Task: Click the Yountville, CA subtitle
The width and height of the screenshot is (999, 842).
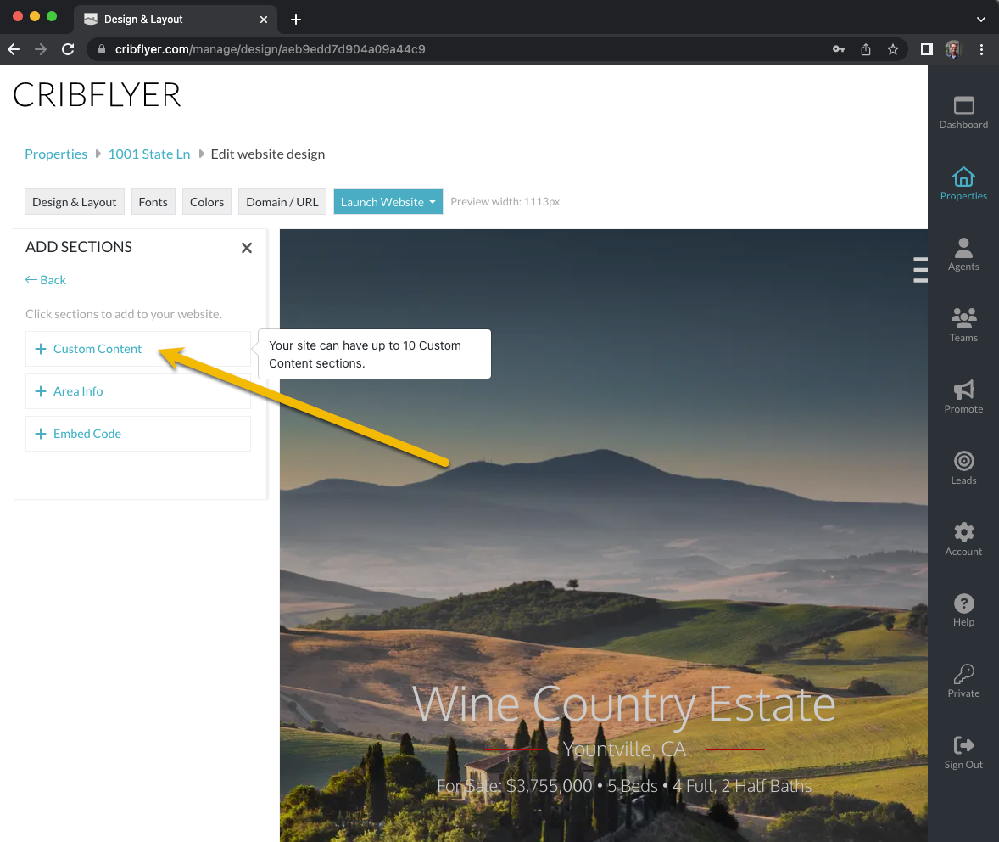Action: [x=623, y=749]
